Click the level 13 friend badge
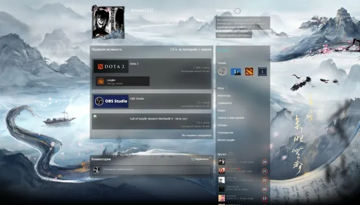The height and width of the screenshot is (205, 360). pos(264,198)
